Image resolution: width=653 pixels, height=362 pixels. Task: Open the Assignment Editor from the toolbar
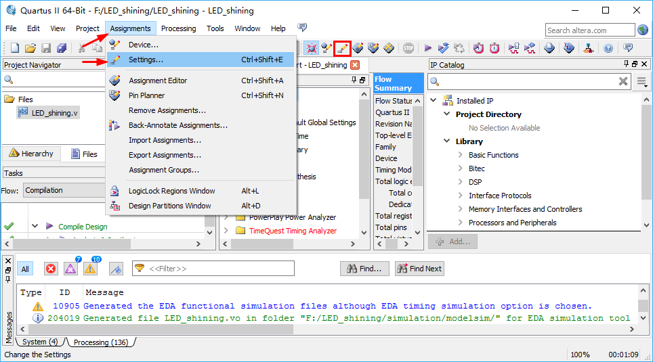click(358, 48)
